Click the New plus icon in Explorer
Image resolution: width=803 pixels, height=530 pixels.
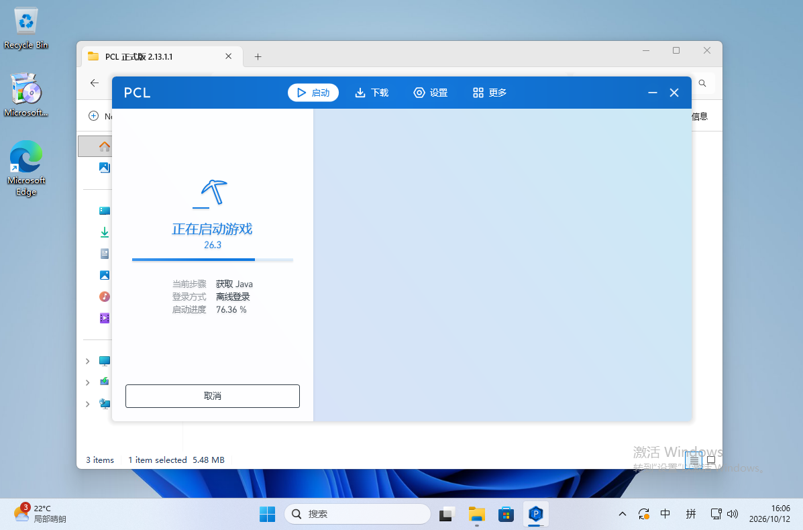(94, 116)
